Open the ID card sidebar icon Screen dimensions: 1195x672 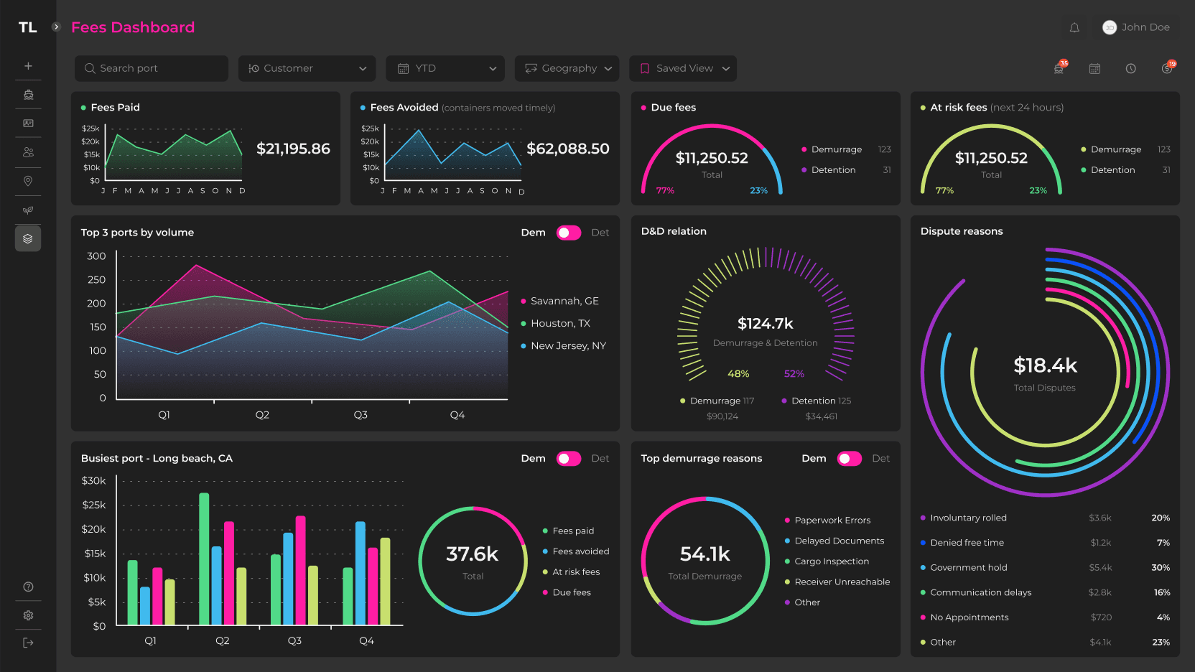pyautogui.click(x=28, y=123)
